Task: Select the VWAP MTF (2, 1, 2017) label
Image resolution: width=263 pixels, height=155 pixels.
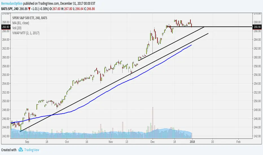Action: pos(26,33)
